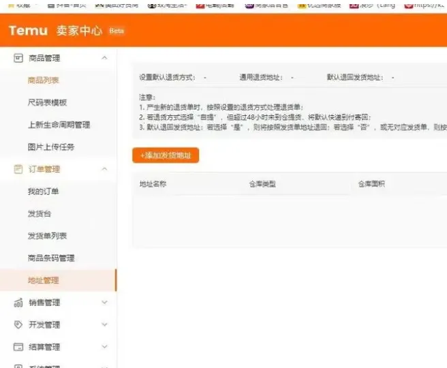This screenshot has height=368, width=447.
Task: Click the Temu logo in header
Action: pos(28,31)
